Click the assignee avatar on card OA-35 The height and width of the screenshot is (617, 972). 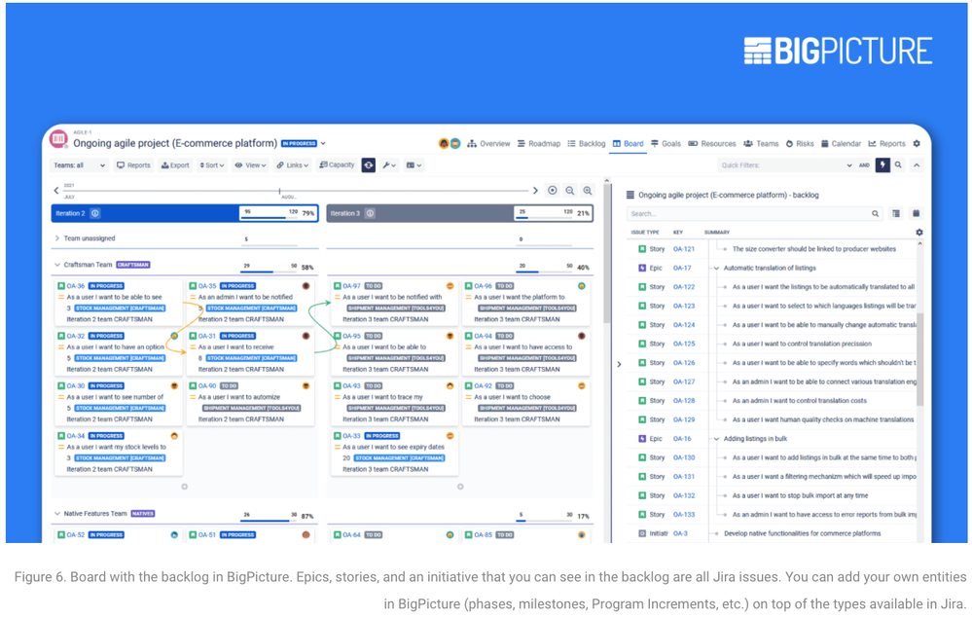pos(306,286)
